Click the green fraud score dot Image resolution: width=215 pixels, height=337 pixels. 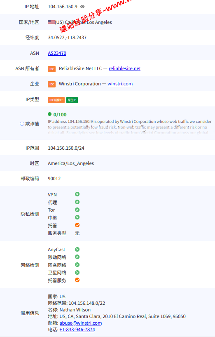click(x=49, y=114)
